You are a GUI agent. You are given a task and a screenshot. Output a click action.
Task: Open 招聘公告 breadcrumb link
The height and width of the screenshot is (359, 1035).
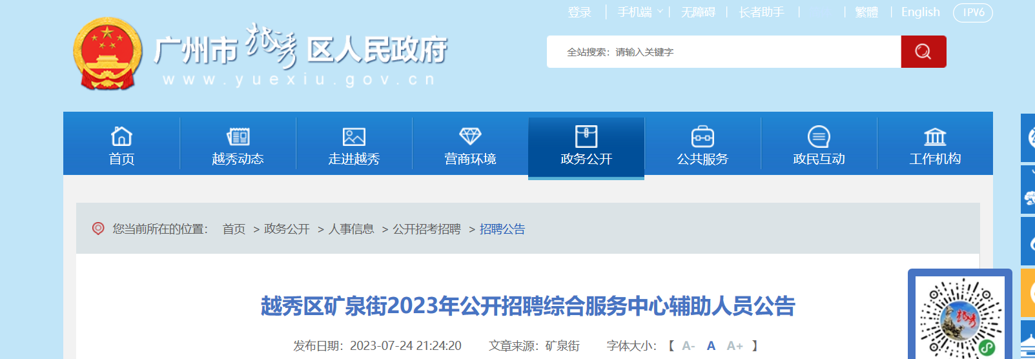pos(502,229)
